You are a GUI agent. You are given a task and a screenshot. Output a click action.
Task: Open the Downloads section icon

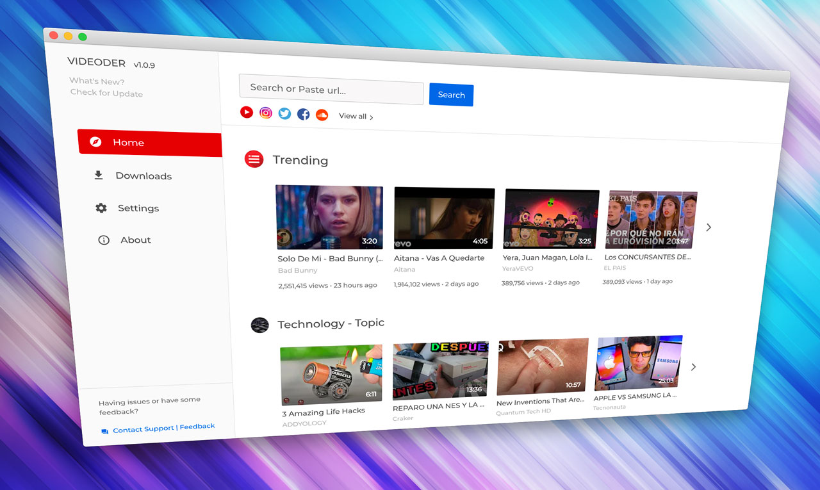(97, 174)
